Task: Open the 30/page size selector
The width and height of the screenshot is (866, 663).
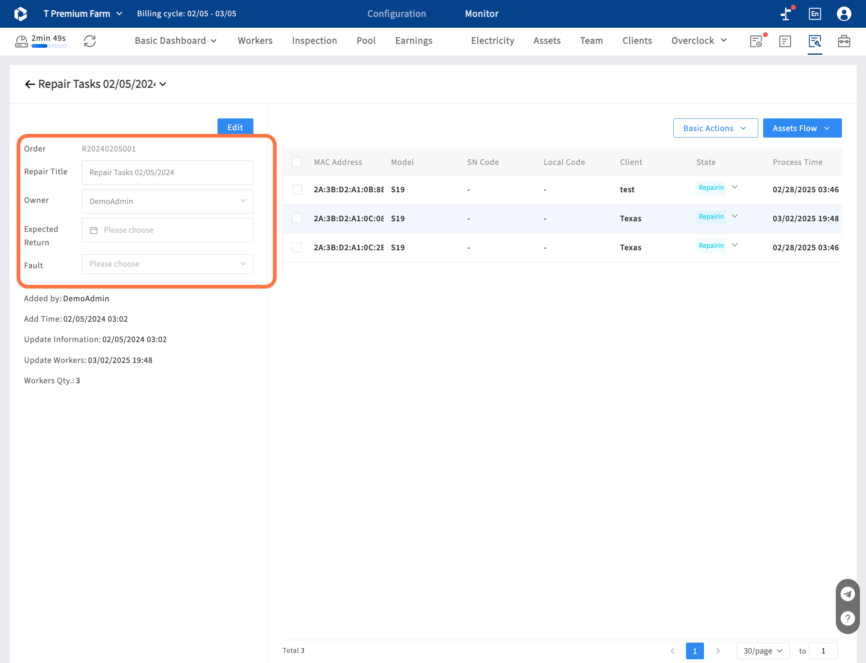Action: click(762, 651)
